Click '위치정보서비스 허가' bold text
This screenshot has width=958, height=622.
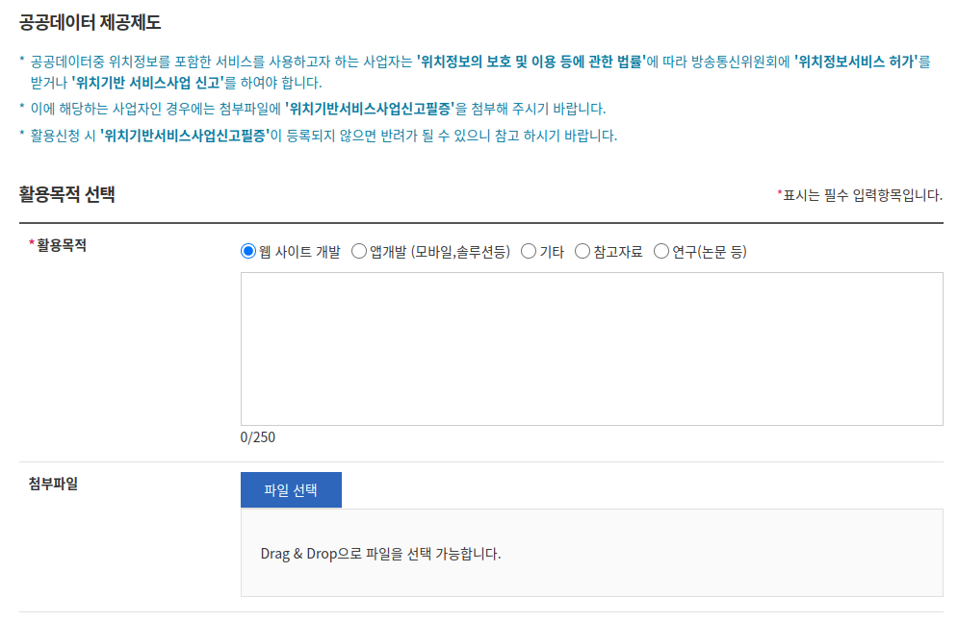pos(856,61)
